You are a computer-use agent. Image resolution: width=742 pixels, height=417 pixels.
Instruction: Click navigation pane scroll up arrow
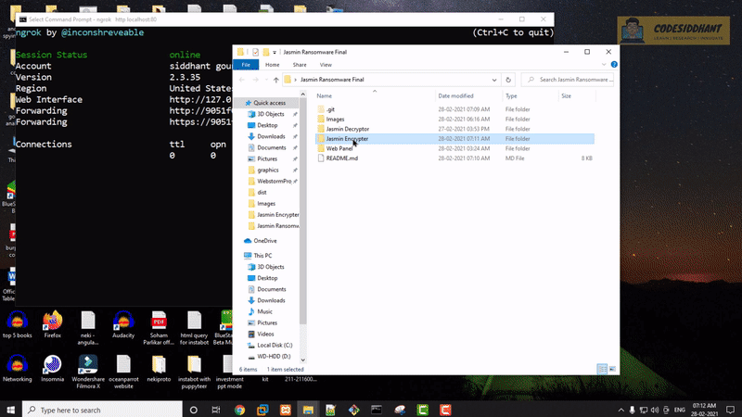coord(303,95)
